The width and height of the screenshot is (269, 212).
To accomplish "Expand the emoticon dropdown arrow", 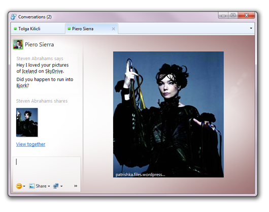I will coord(24,186).
